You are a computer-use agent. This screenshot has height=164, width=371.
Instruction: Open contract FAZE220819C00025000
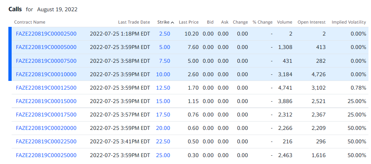(46, 155)
